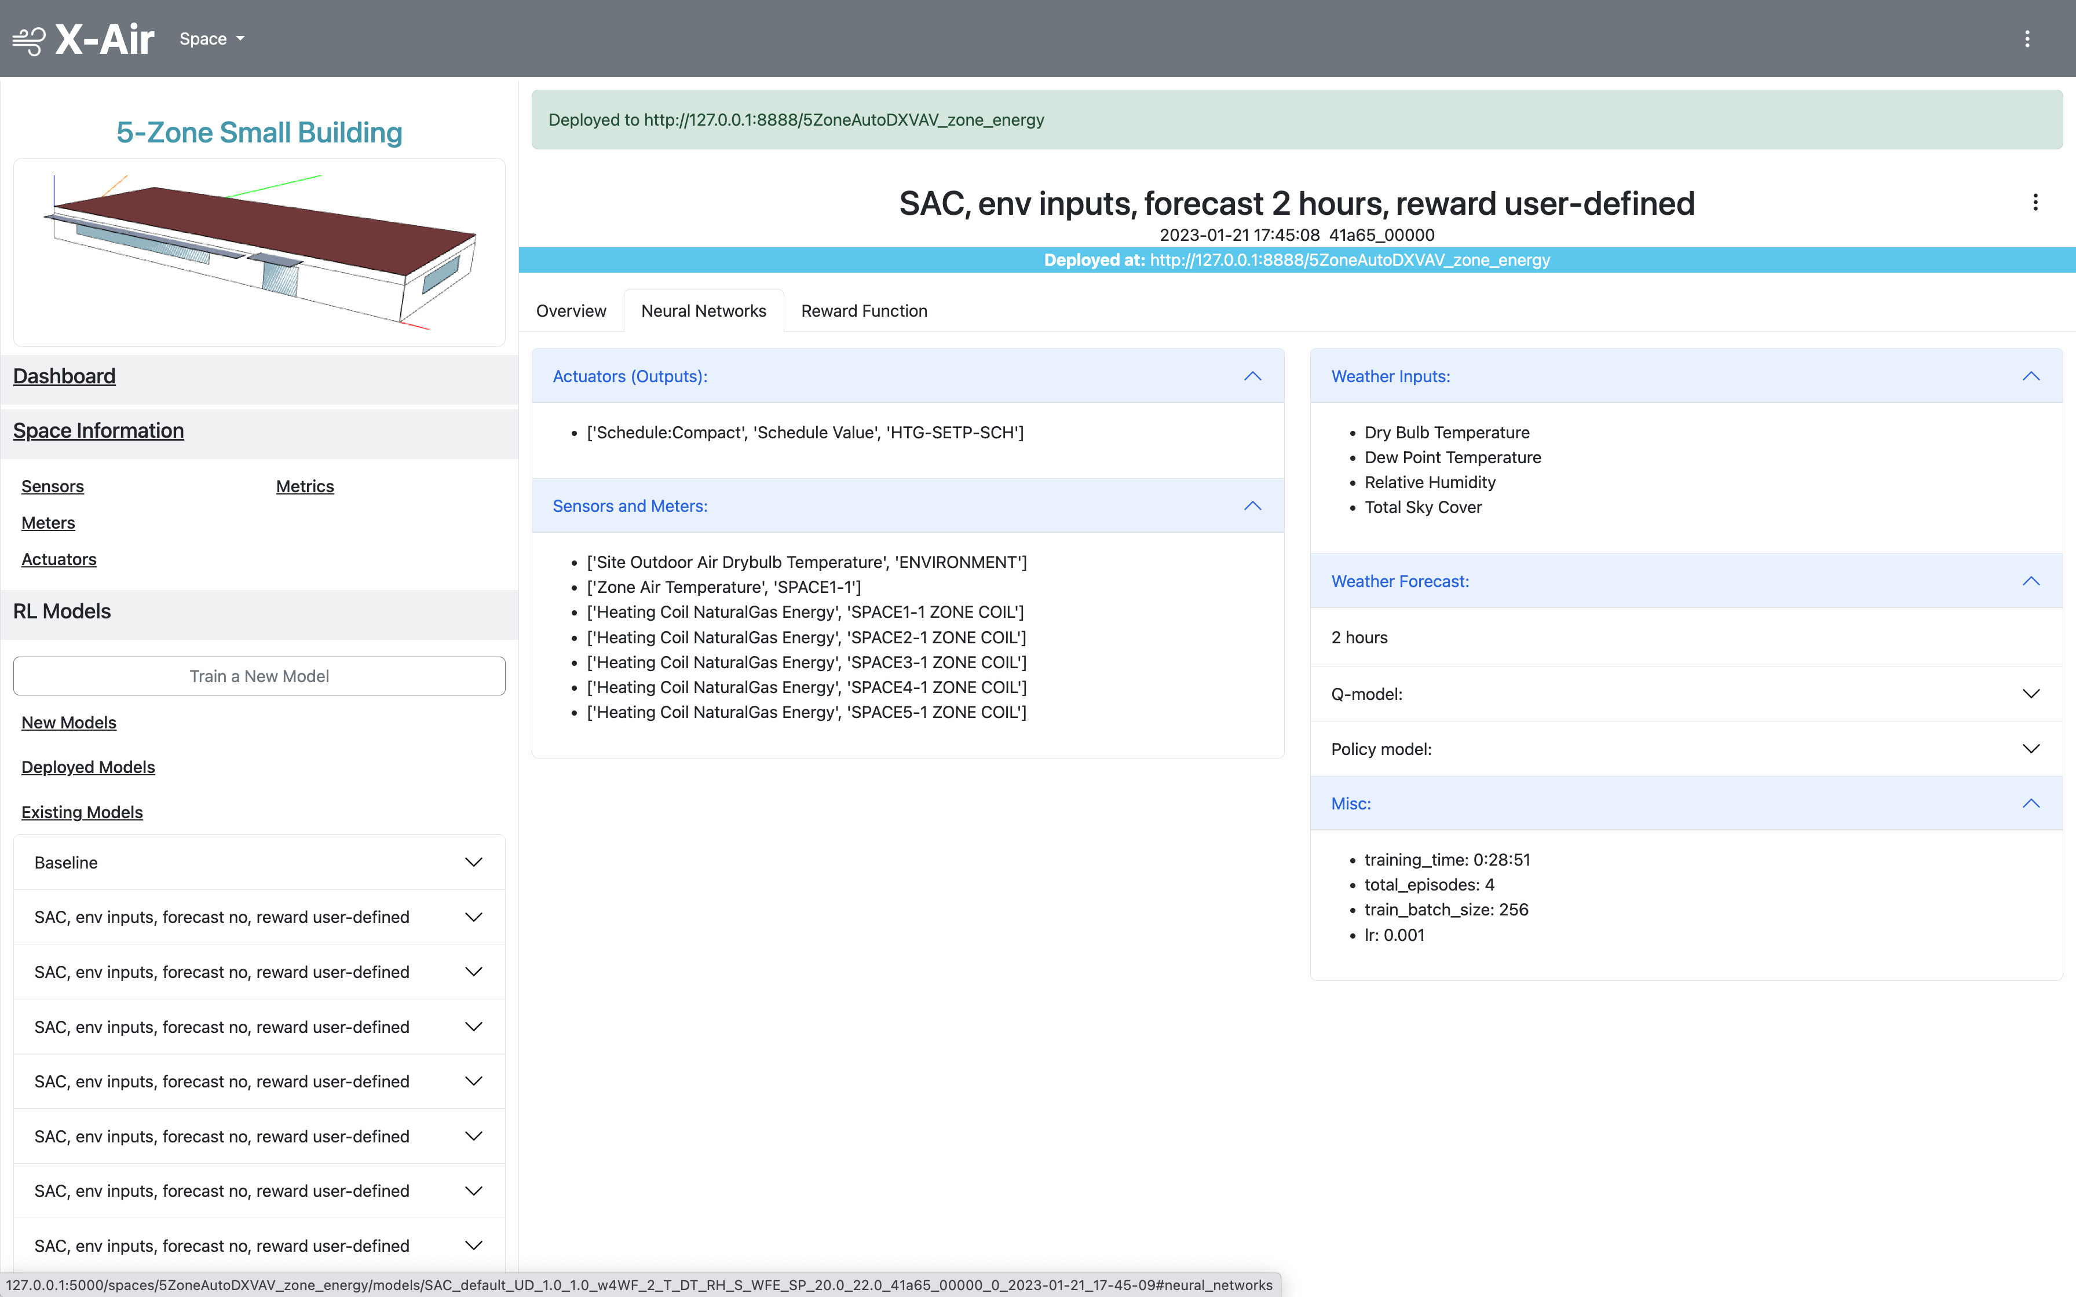Click 'train_batch_size: 256' value
The height and width of the screenshot is (1297, 2076).
[1446, 909]
